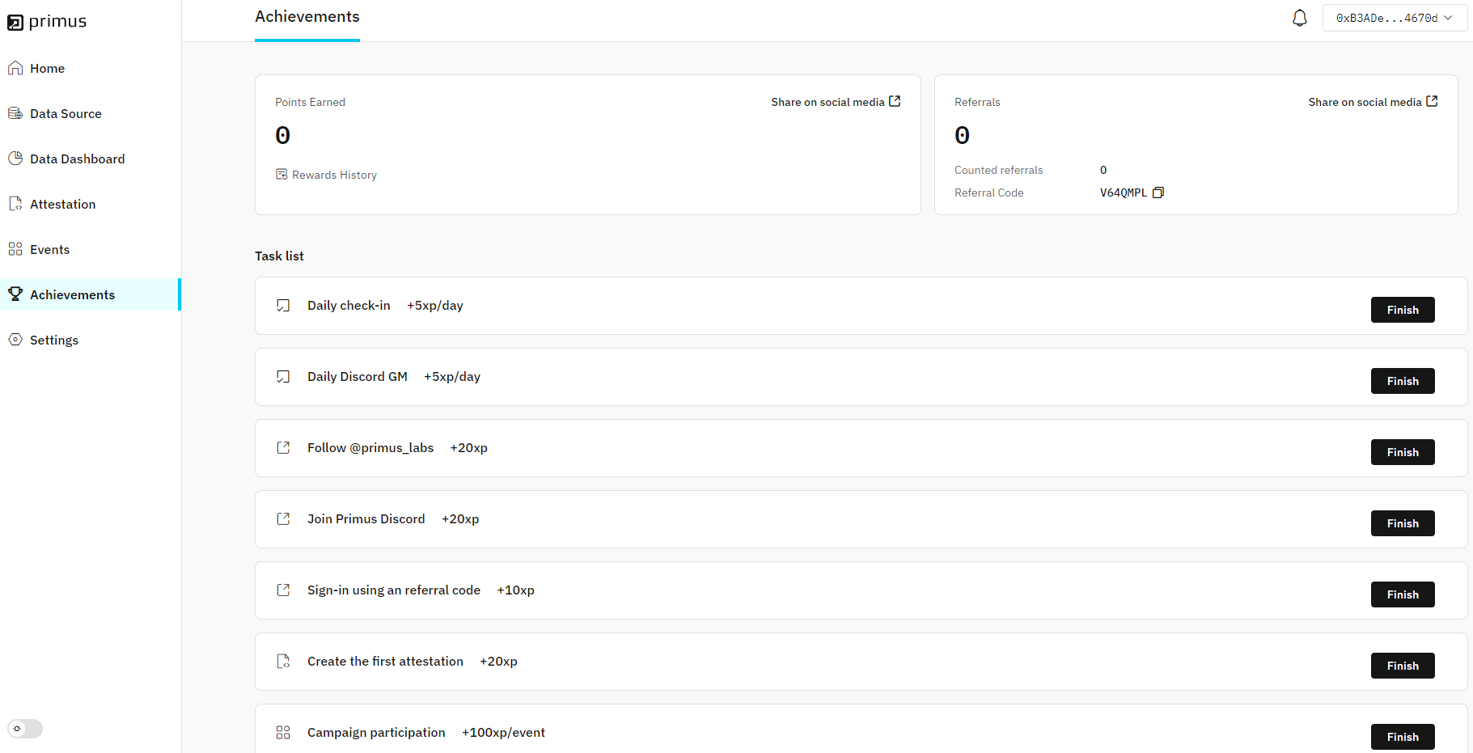1473x753 pixels.
Task: Click the Primus logo icon
Action: point(15,23)
